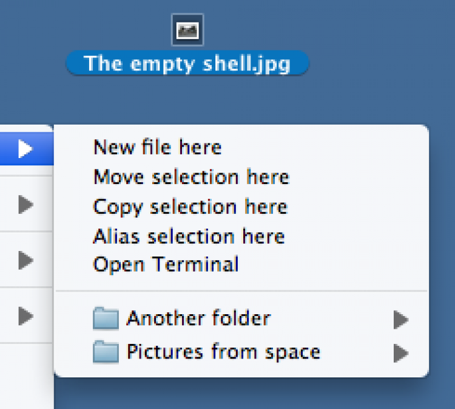
Task: Expand the second gray arrow under the highlighted row
Action: pyautogui.click(x=25, y=261)
